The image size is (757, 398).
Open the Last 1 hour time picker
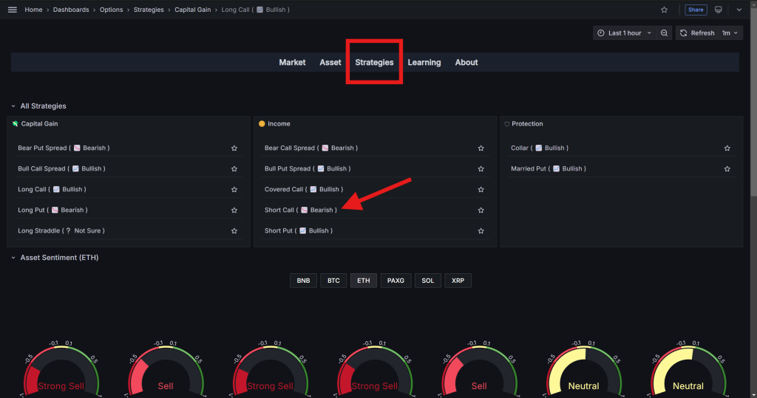pyautogui.click(x=625, y=33)
